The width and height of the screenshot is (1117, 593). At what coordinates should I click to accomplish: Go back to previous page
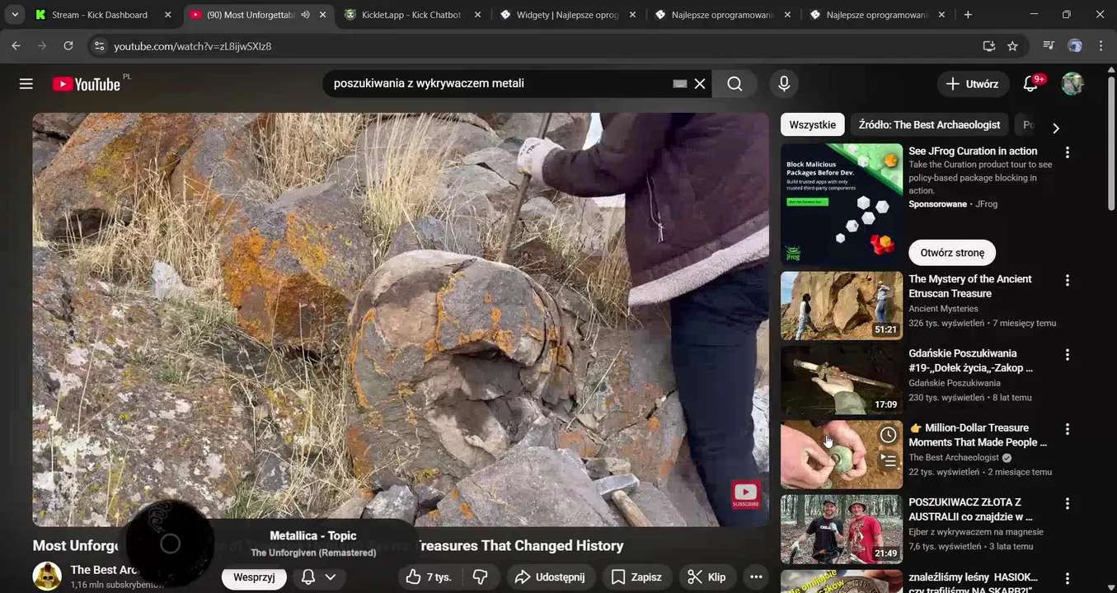(x=16, y=46)
